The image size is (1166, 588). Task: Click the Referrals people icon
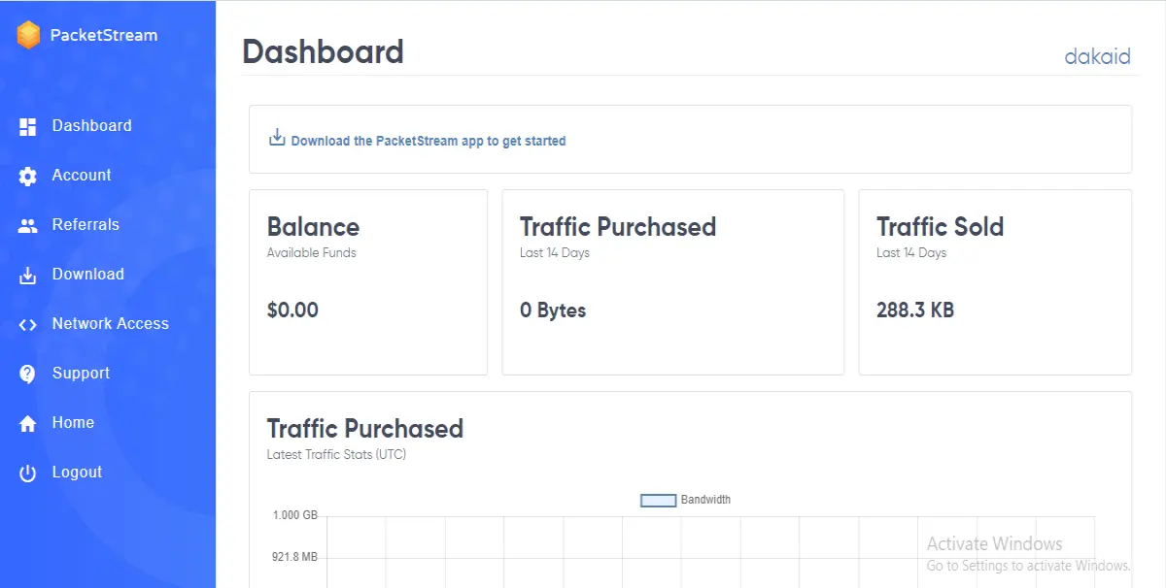[x=28, y=225]
